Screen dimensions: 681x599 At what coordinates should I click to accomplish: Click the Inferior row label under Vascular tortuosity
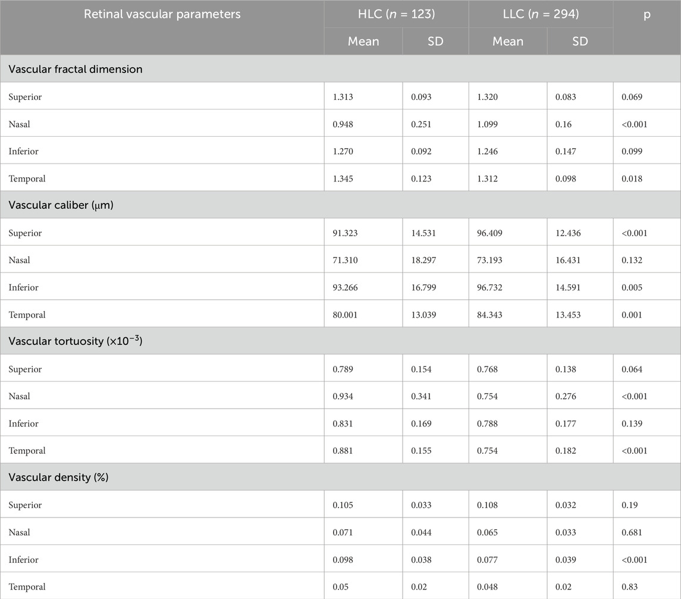tap(23, 424)
